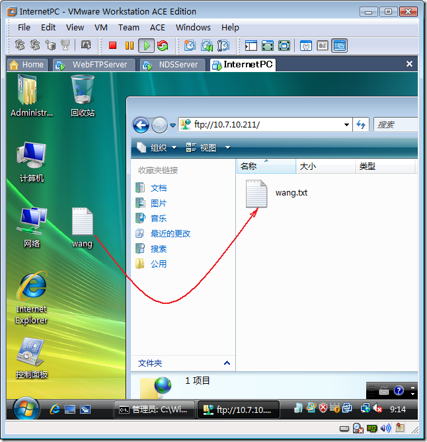
Task: Select the Internet Explorer desktop icon
Action: (31, 298)
